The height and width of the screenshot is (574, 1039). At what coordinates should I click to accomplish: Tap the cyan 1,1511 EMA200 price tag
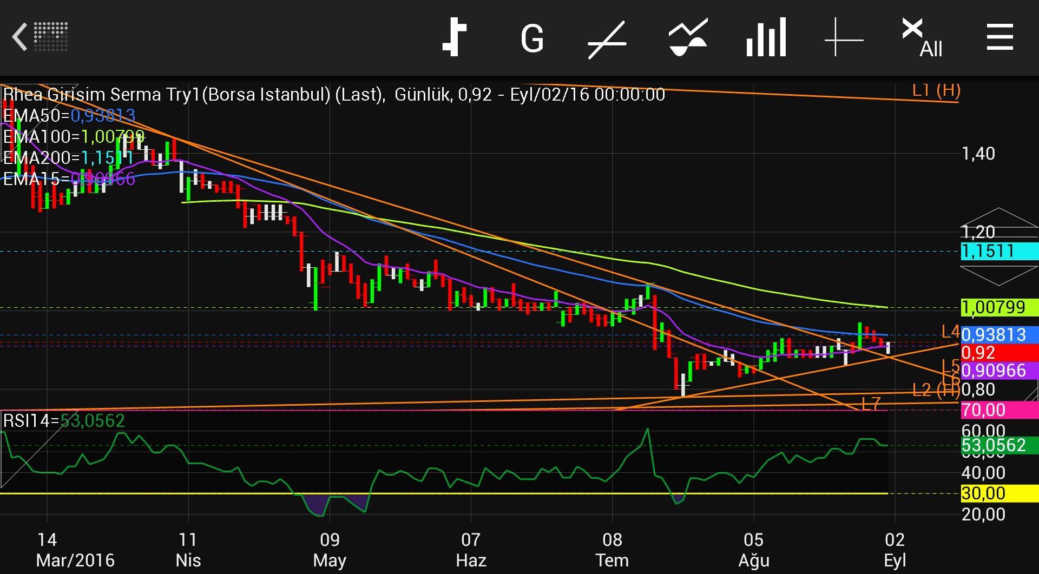click(998, 251)
